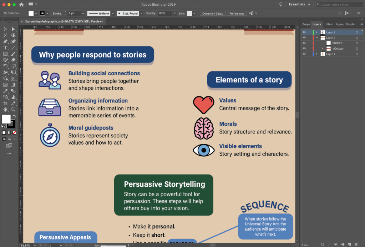365x247 pixels.
Task: Select the Pen tool
Action: tap(5, 41)
